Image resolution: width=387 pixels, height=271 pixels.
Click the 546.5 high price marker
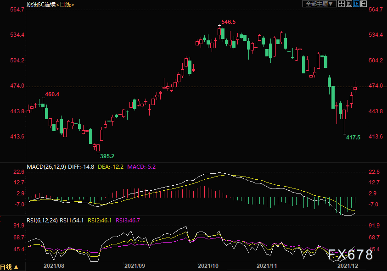click(x=228, y=22)
